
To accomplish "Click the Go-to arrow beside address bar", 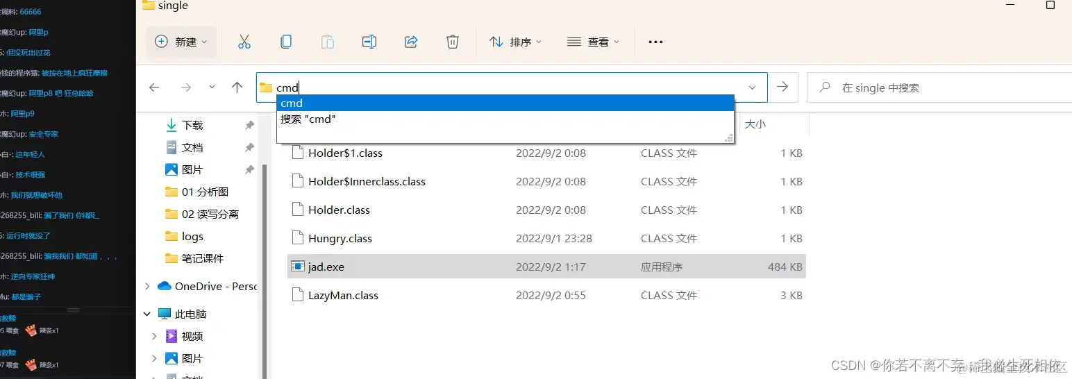I will (782, 87).
